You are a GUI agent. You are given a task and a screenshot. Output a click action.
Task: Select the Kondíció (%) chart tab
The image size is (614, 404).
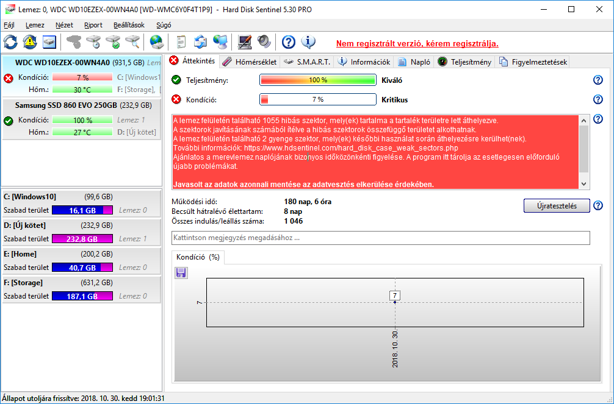(x=198, y=257)
